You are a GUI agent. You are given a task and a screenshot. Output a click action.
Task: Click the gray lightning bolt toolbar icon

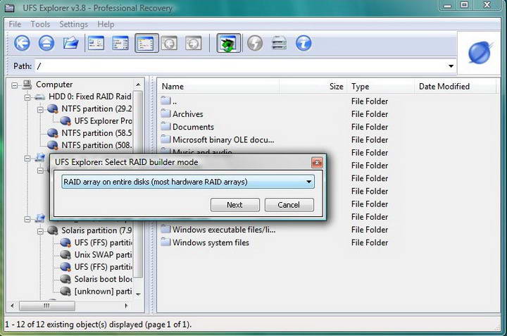click(x=255, y=43)
